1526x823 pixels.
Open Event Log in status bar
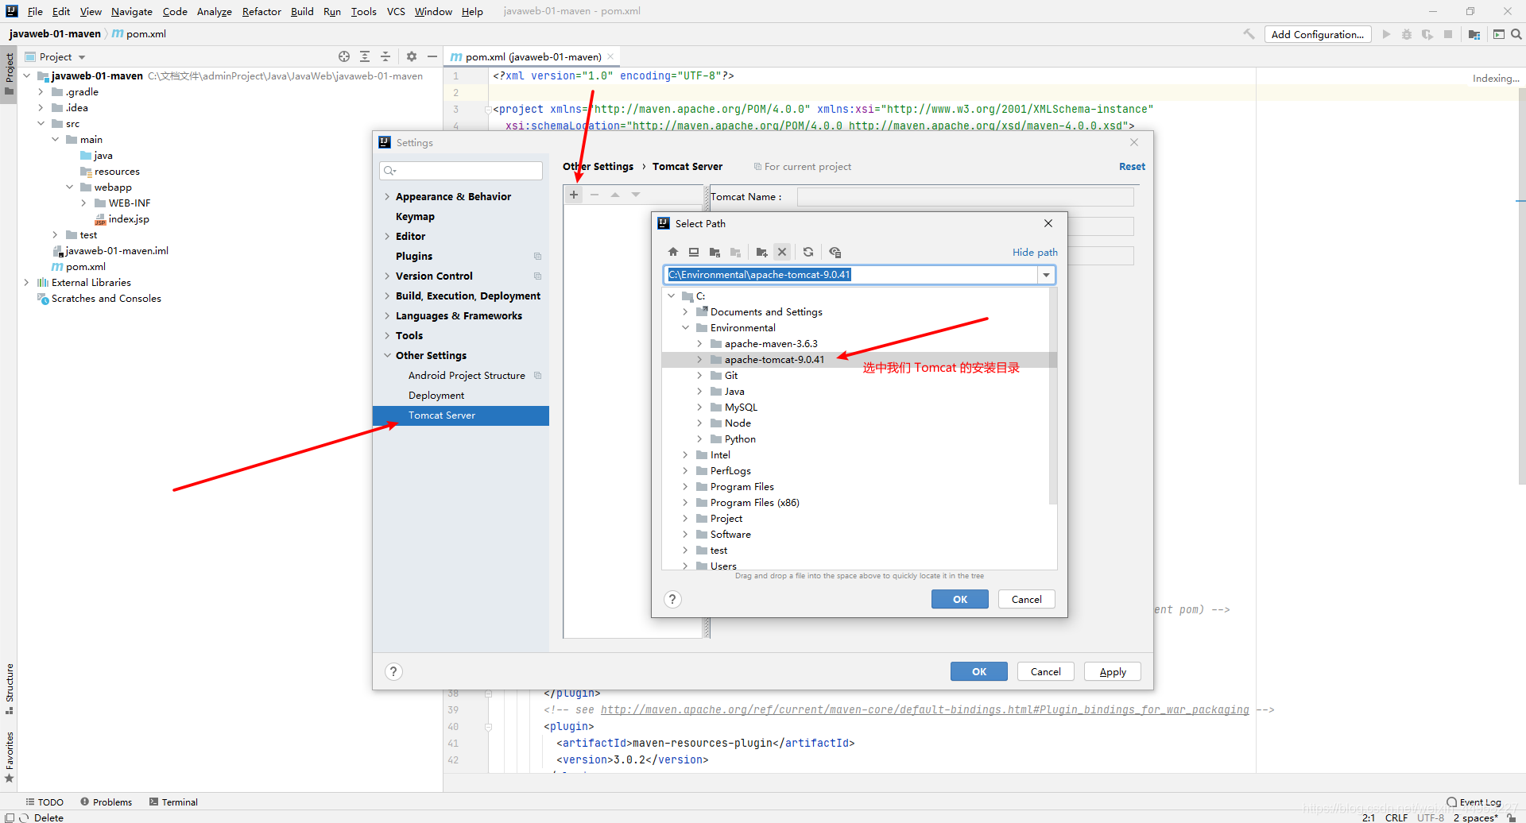1474,802
